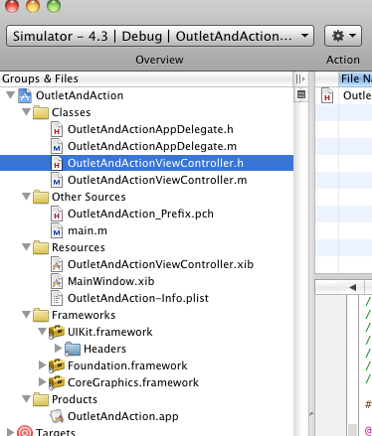Viewport: 372px width, 436px height.
Task: Click the Resources folder icon
Action: pyautogui.click(x=41, y=247)
